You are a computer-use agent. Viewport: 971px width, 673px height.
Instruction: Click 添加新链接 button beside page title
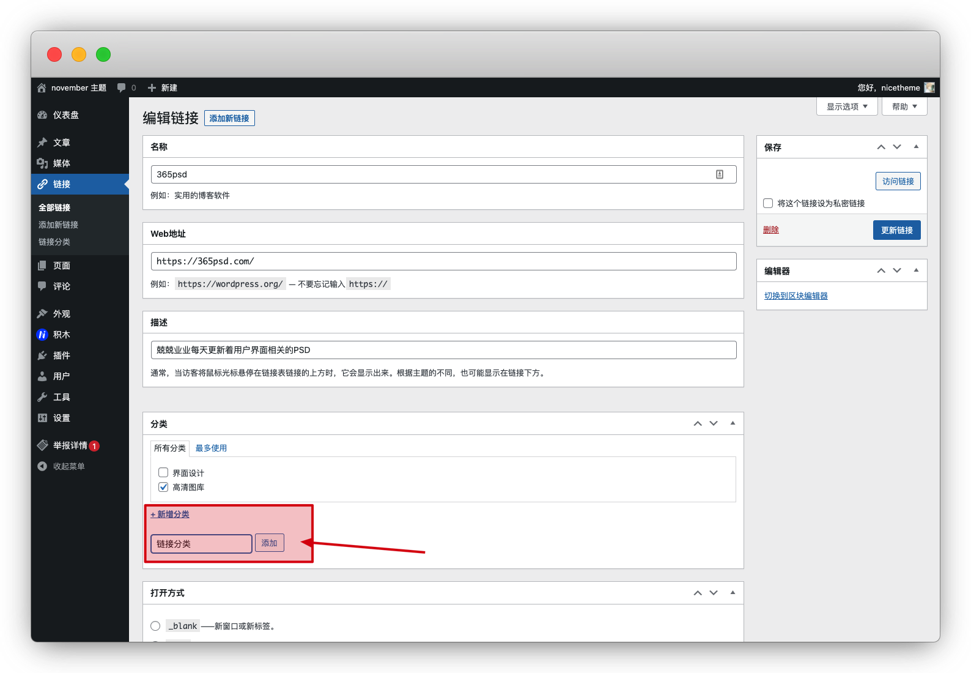tap(229, 118)
